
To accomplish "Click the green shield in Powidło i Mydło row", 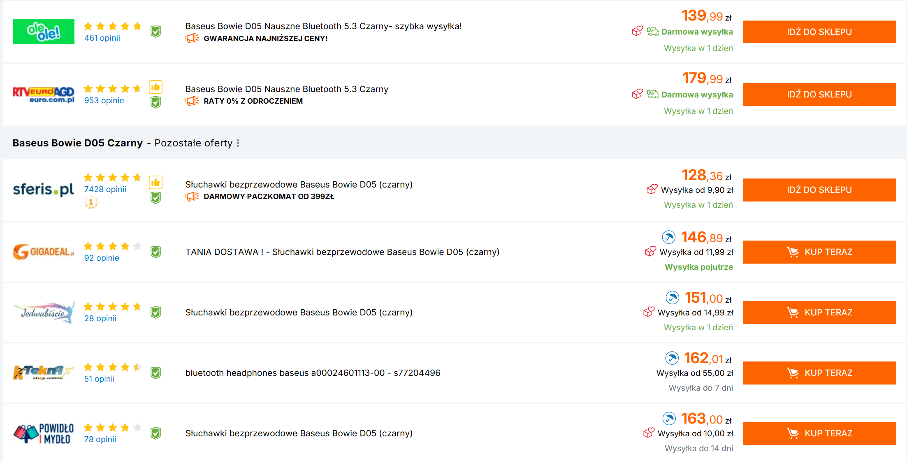I will [x=155, y=433].
